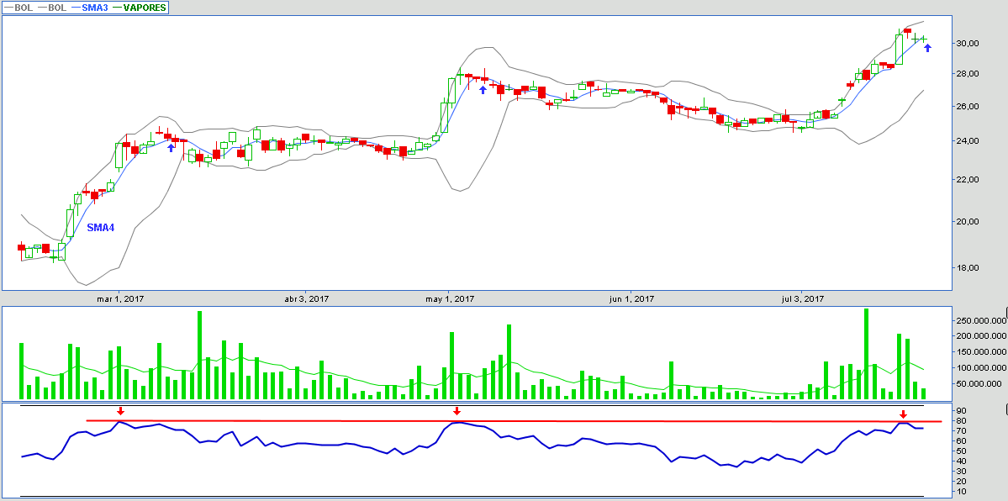Click the 'abr 3, 2017' date label
This screenshot has width=1008, height=501.
(x=306, y=299)
